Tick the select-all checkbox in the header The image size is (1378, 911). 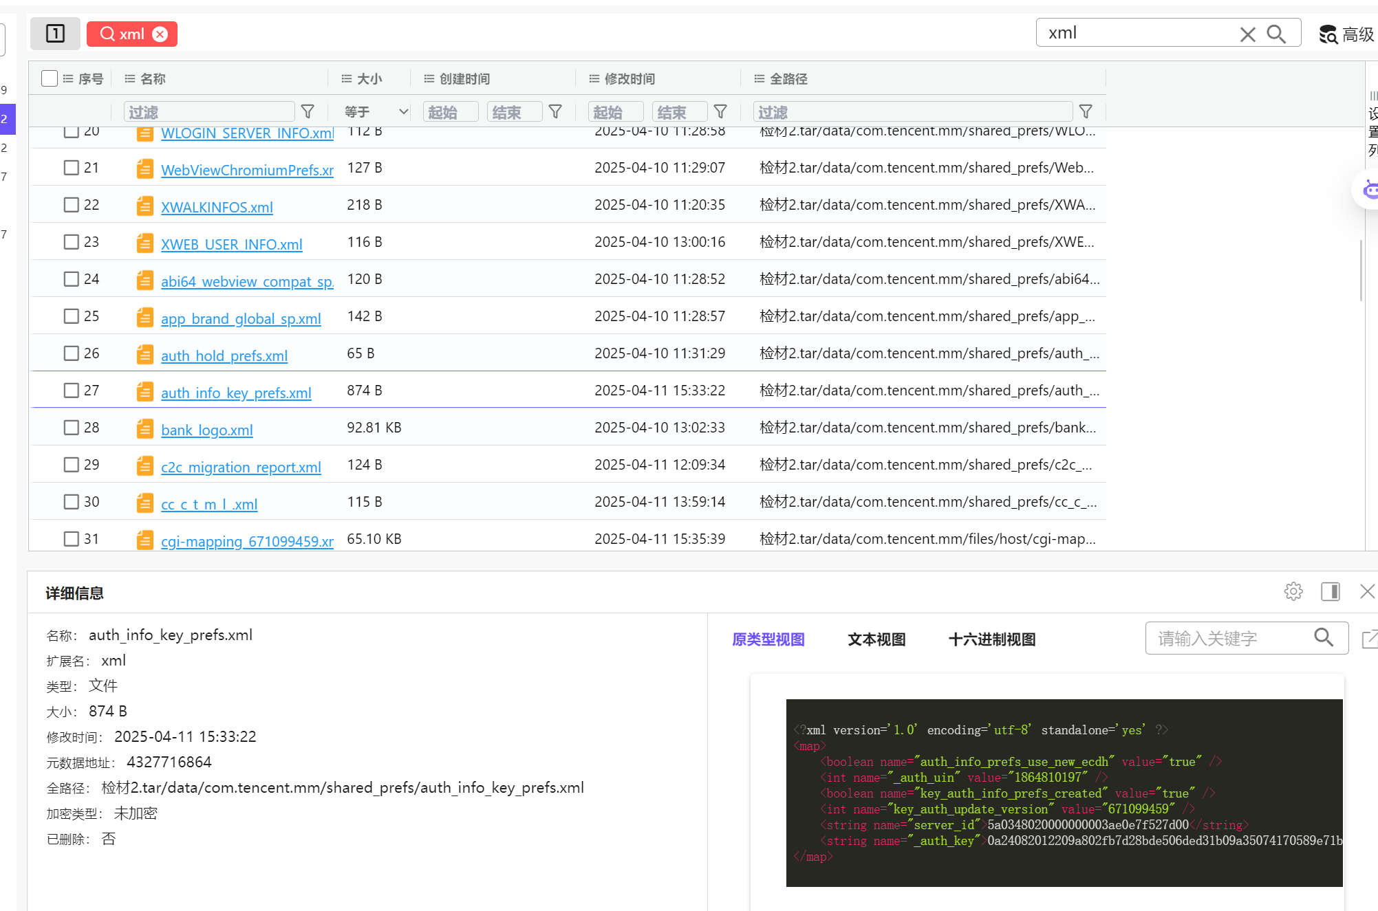coord(50,78)
